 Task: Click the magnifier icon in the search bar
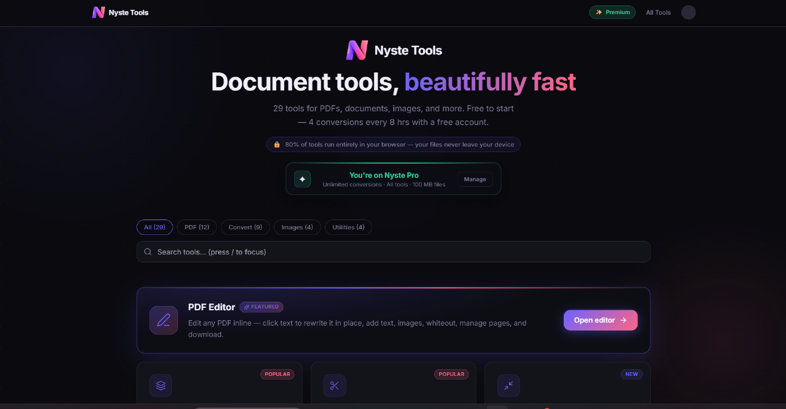[x=148, y=252]
